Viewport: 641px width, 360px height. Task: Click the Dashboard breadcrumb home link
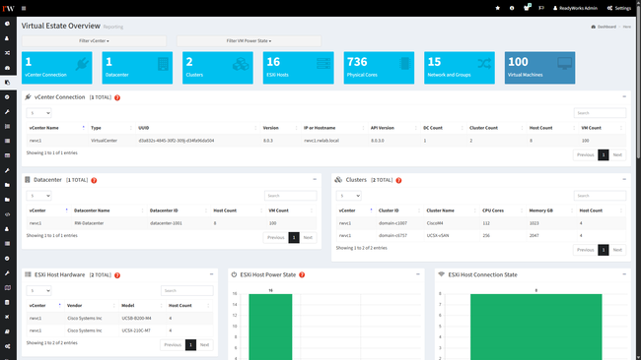tap(604, 27)
